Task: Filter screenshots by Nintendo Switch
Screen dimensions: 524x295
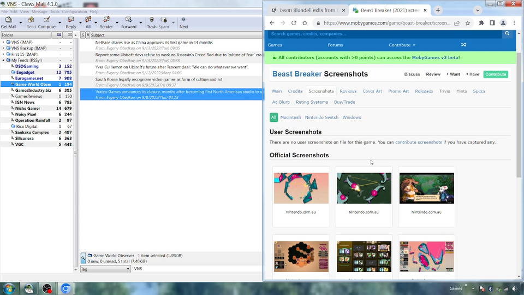Action: point(321,117)
